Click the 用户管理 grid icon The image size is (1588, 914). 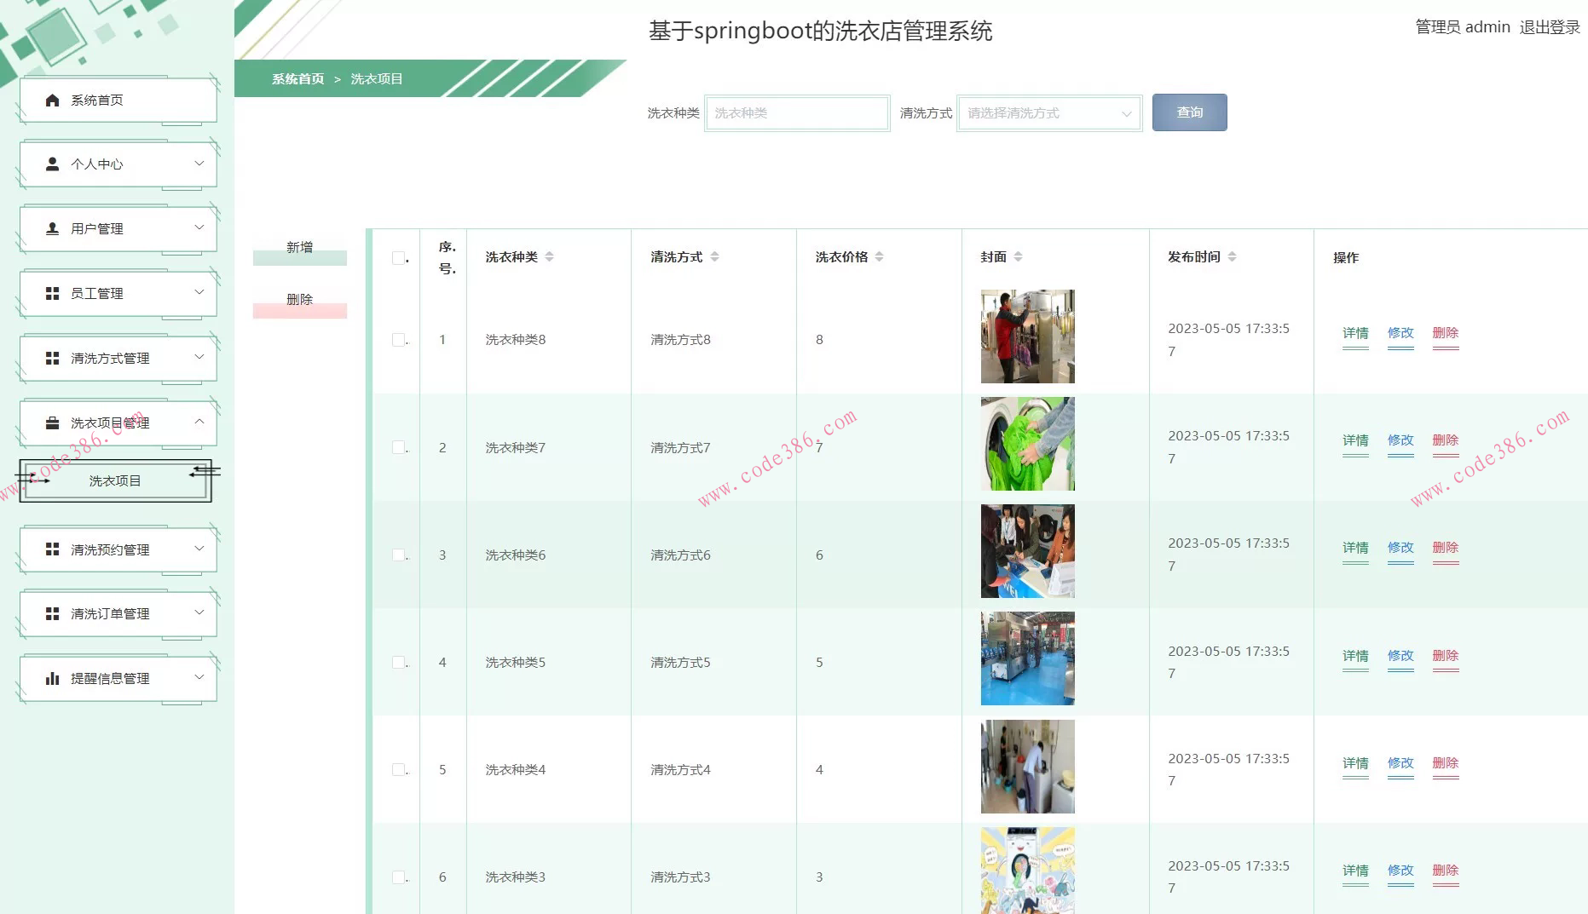[x=51, y=228]
